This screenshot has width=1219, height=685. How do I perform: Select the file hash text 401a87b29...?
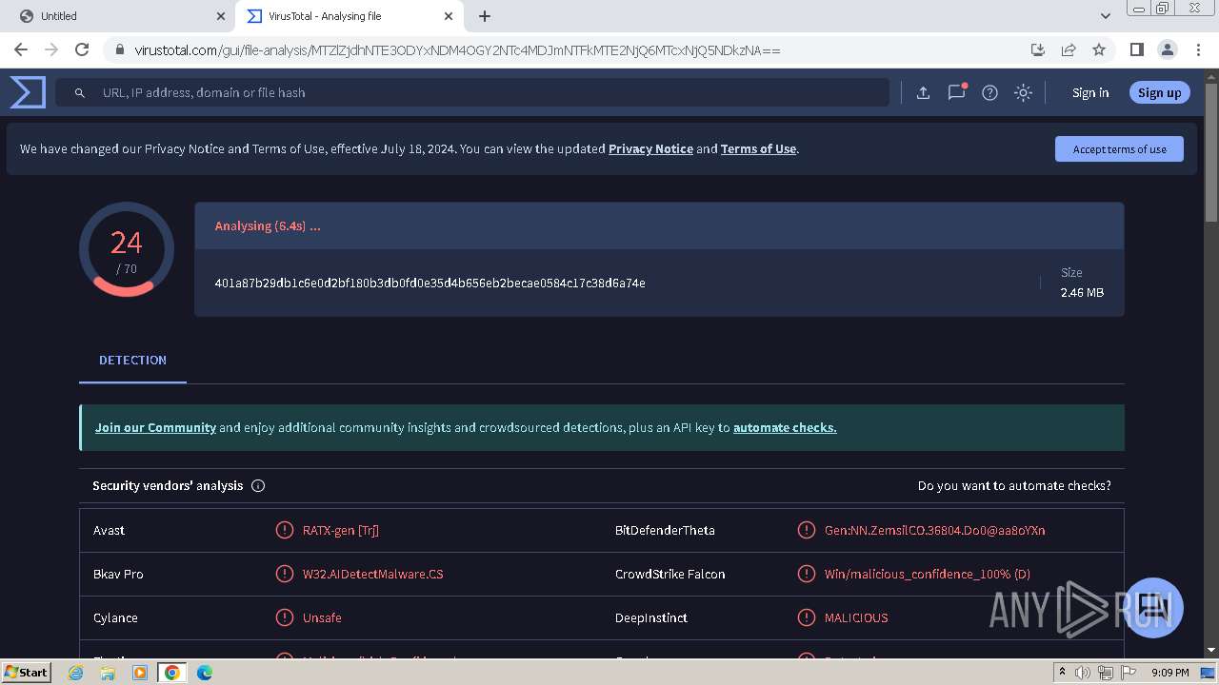pyautogui.click(x=430, y=283)
